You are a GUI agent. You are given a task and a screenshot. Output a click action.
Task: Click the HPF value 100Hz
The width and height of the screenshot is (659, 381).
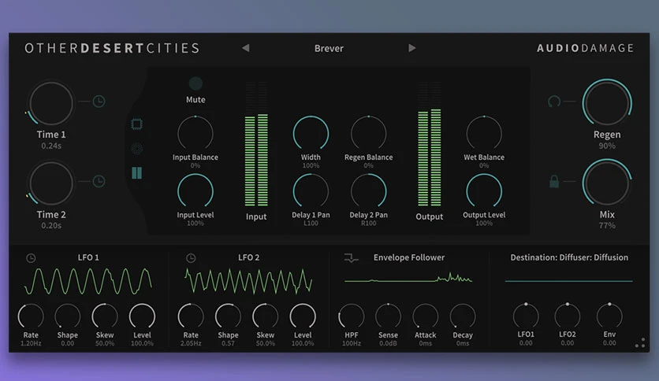tap(352, 343)
